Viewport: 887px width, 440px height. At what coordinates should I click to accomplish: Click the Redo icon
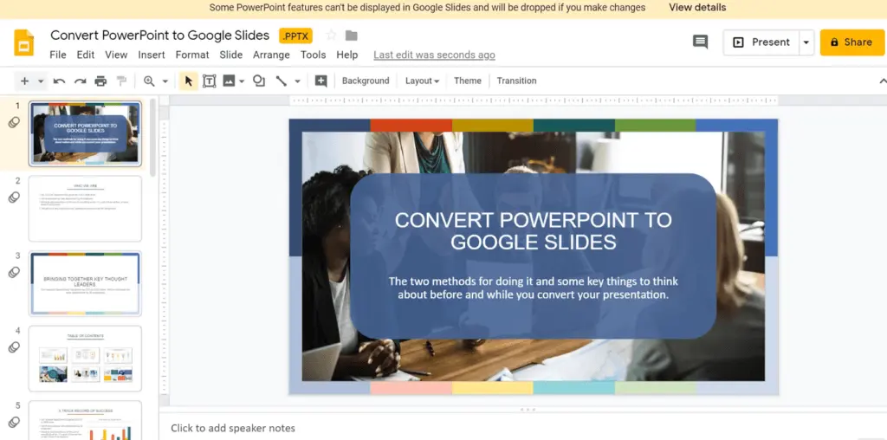pos(80,81)
